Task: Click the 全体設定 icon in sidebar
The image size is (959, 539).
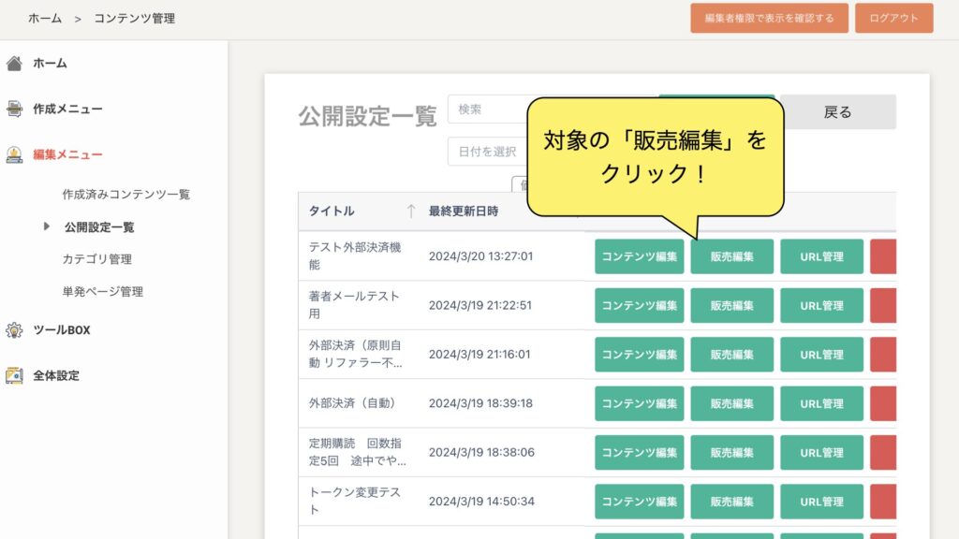Action: (14, 376)
